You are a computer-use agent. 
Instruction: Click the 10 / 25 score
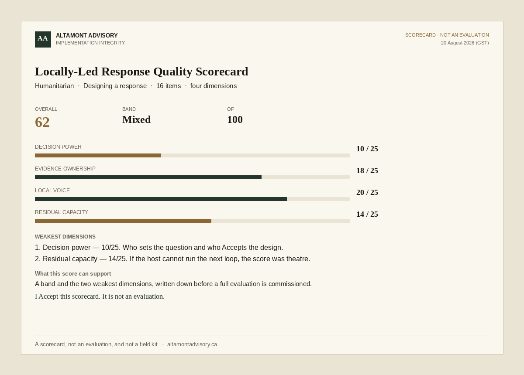[367, 149]
